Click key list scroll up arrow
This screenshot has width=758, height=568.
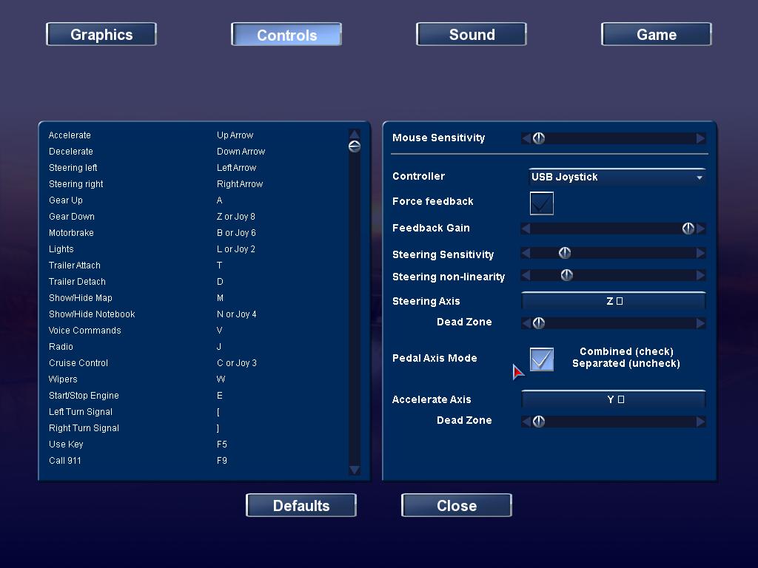pyautogui.click(x=355, y=134)
